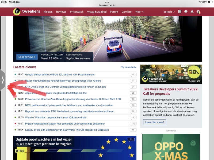
Task: Open the 23 comments bubble on the EU feature
Action: pos(131,139)
